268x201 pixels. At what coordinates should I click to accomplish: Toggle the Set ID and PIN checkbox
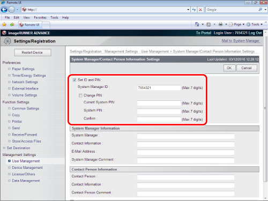(75, 80)
